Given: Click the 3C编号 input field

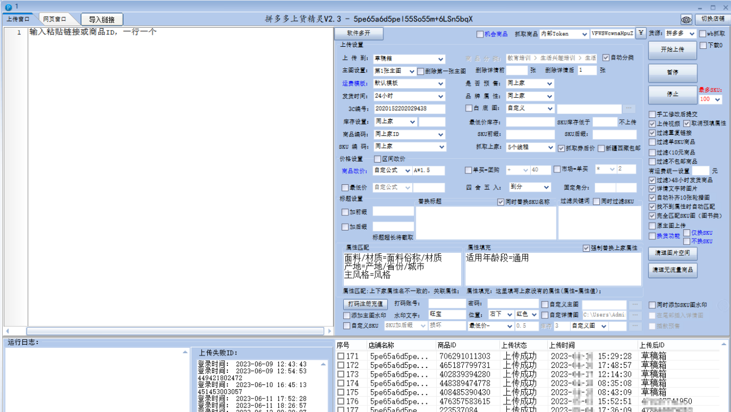Looking at the screenshot, I should pos(409,109).
